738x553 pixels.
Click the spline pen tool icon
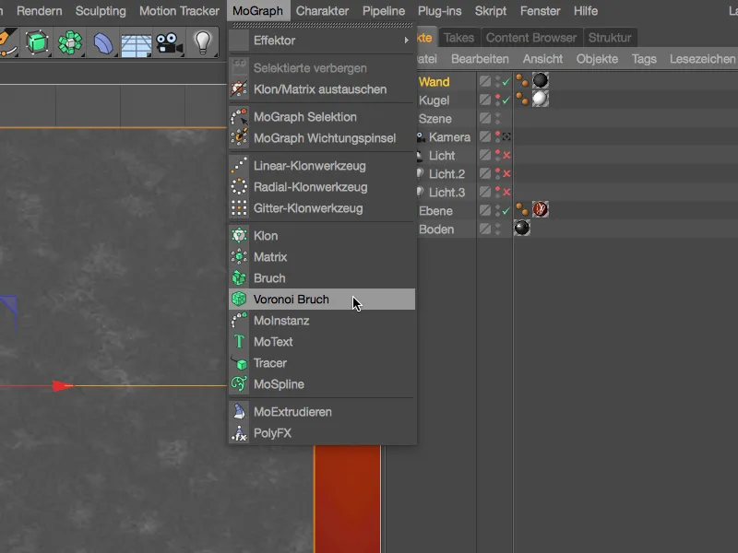coord(7,42)
